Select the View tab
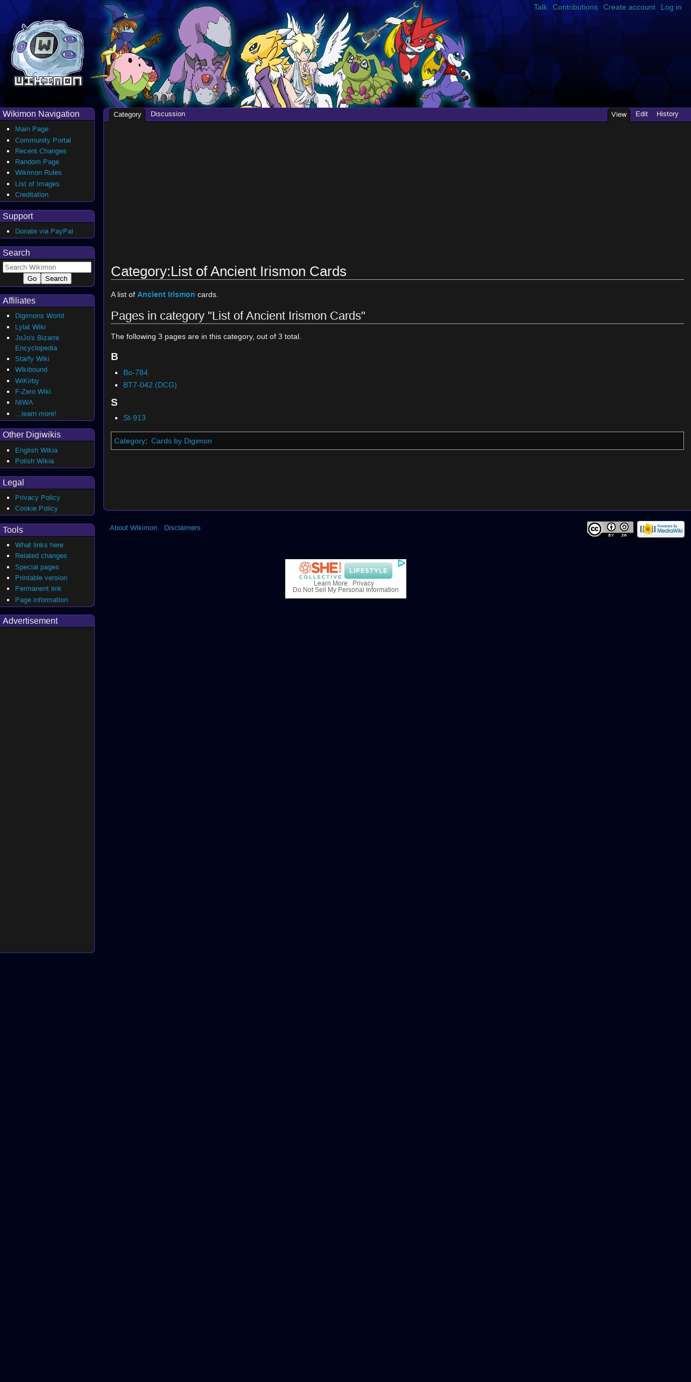Viewport: 691px width, 1382px height. tap(619, 115)
